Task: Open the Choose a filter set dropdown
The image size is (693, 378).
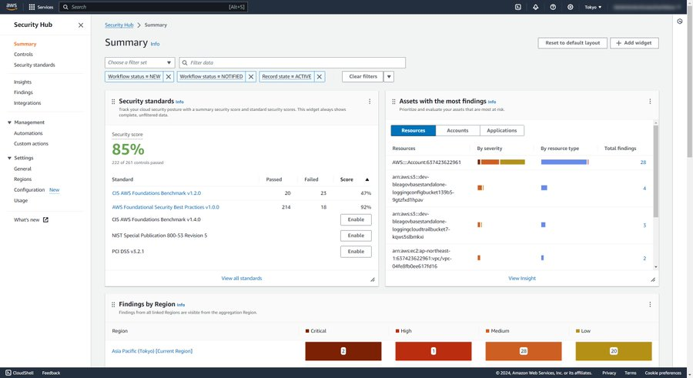Action: (x=139, y=62)
